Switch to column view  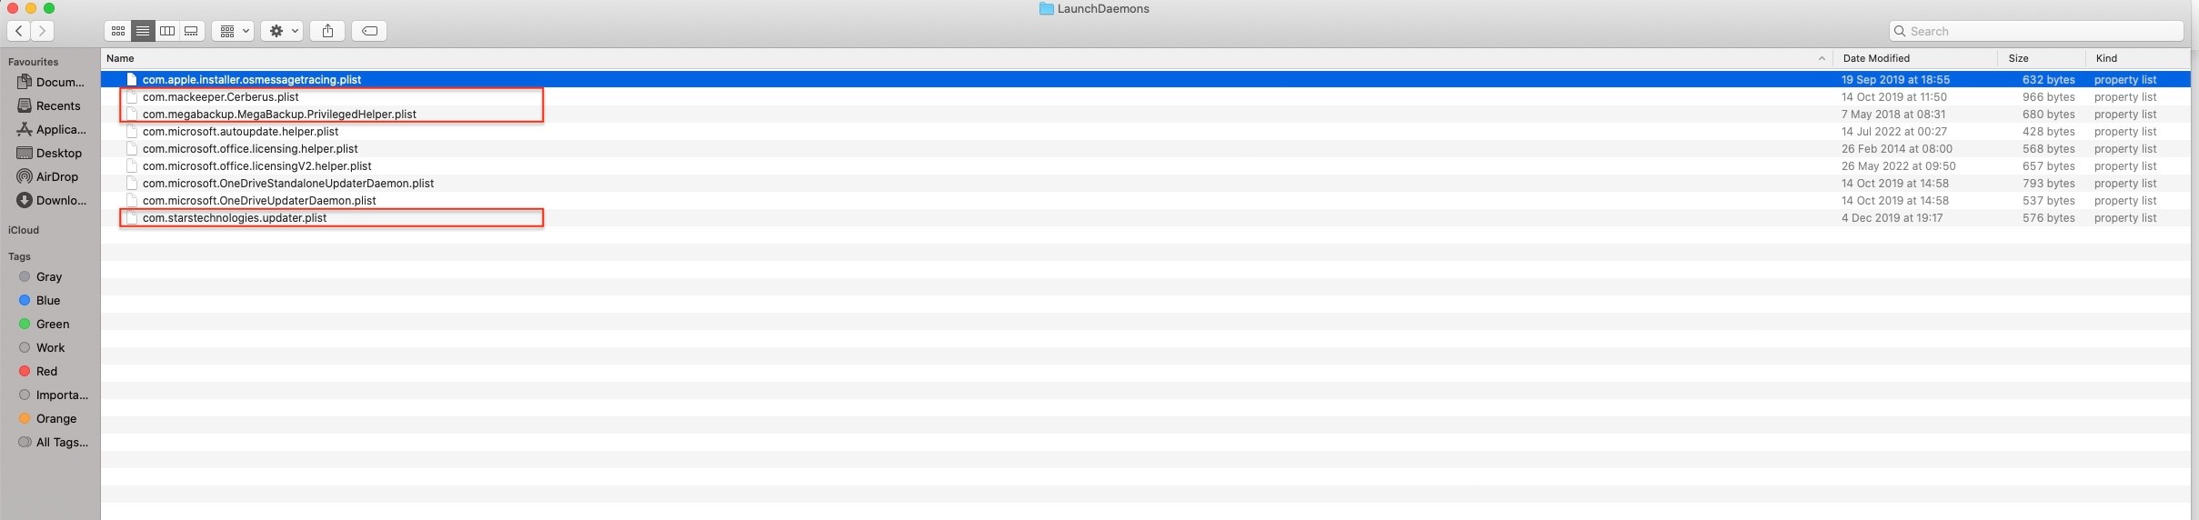tap(167, 31)
